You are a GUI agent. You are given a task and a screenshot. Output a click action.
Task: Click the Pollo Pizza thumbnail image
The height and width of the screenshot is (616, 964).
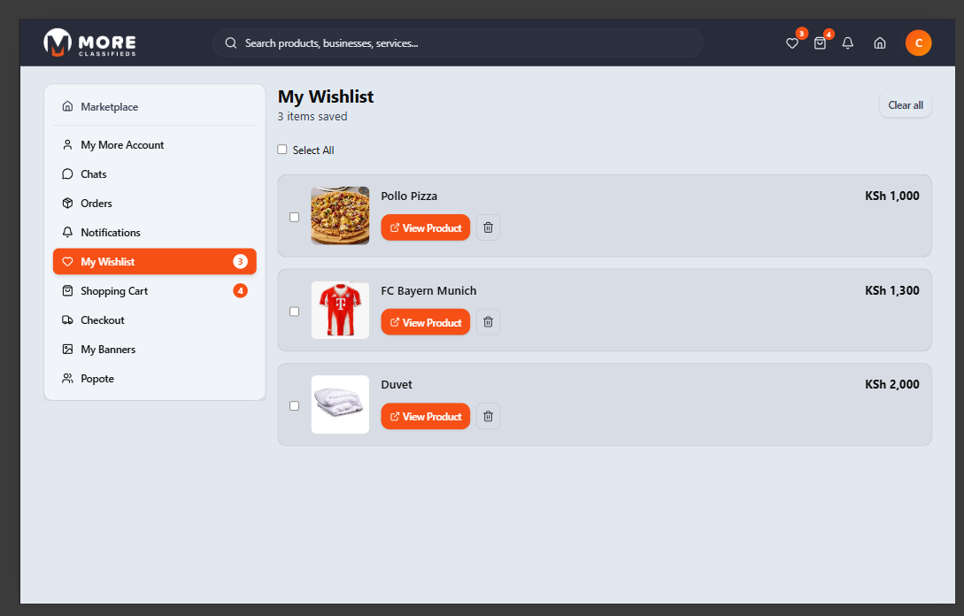[340, 215]
